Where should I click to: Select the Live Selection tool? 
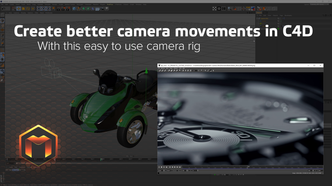click(x=14, y=9)
